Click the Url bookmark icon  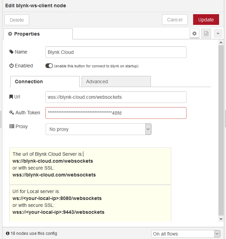click(x=11, y=97)
